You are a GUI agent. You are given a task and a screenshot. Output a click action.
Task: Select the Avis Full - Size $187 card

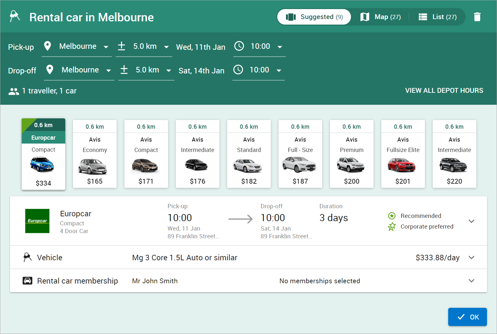300,154
